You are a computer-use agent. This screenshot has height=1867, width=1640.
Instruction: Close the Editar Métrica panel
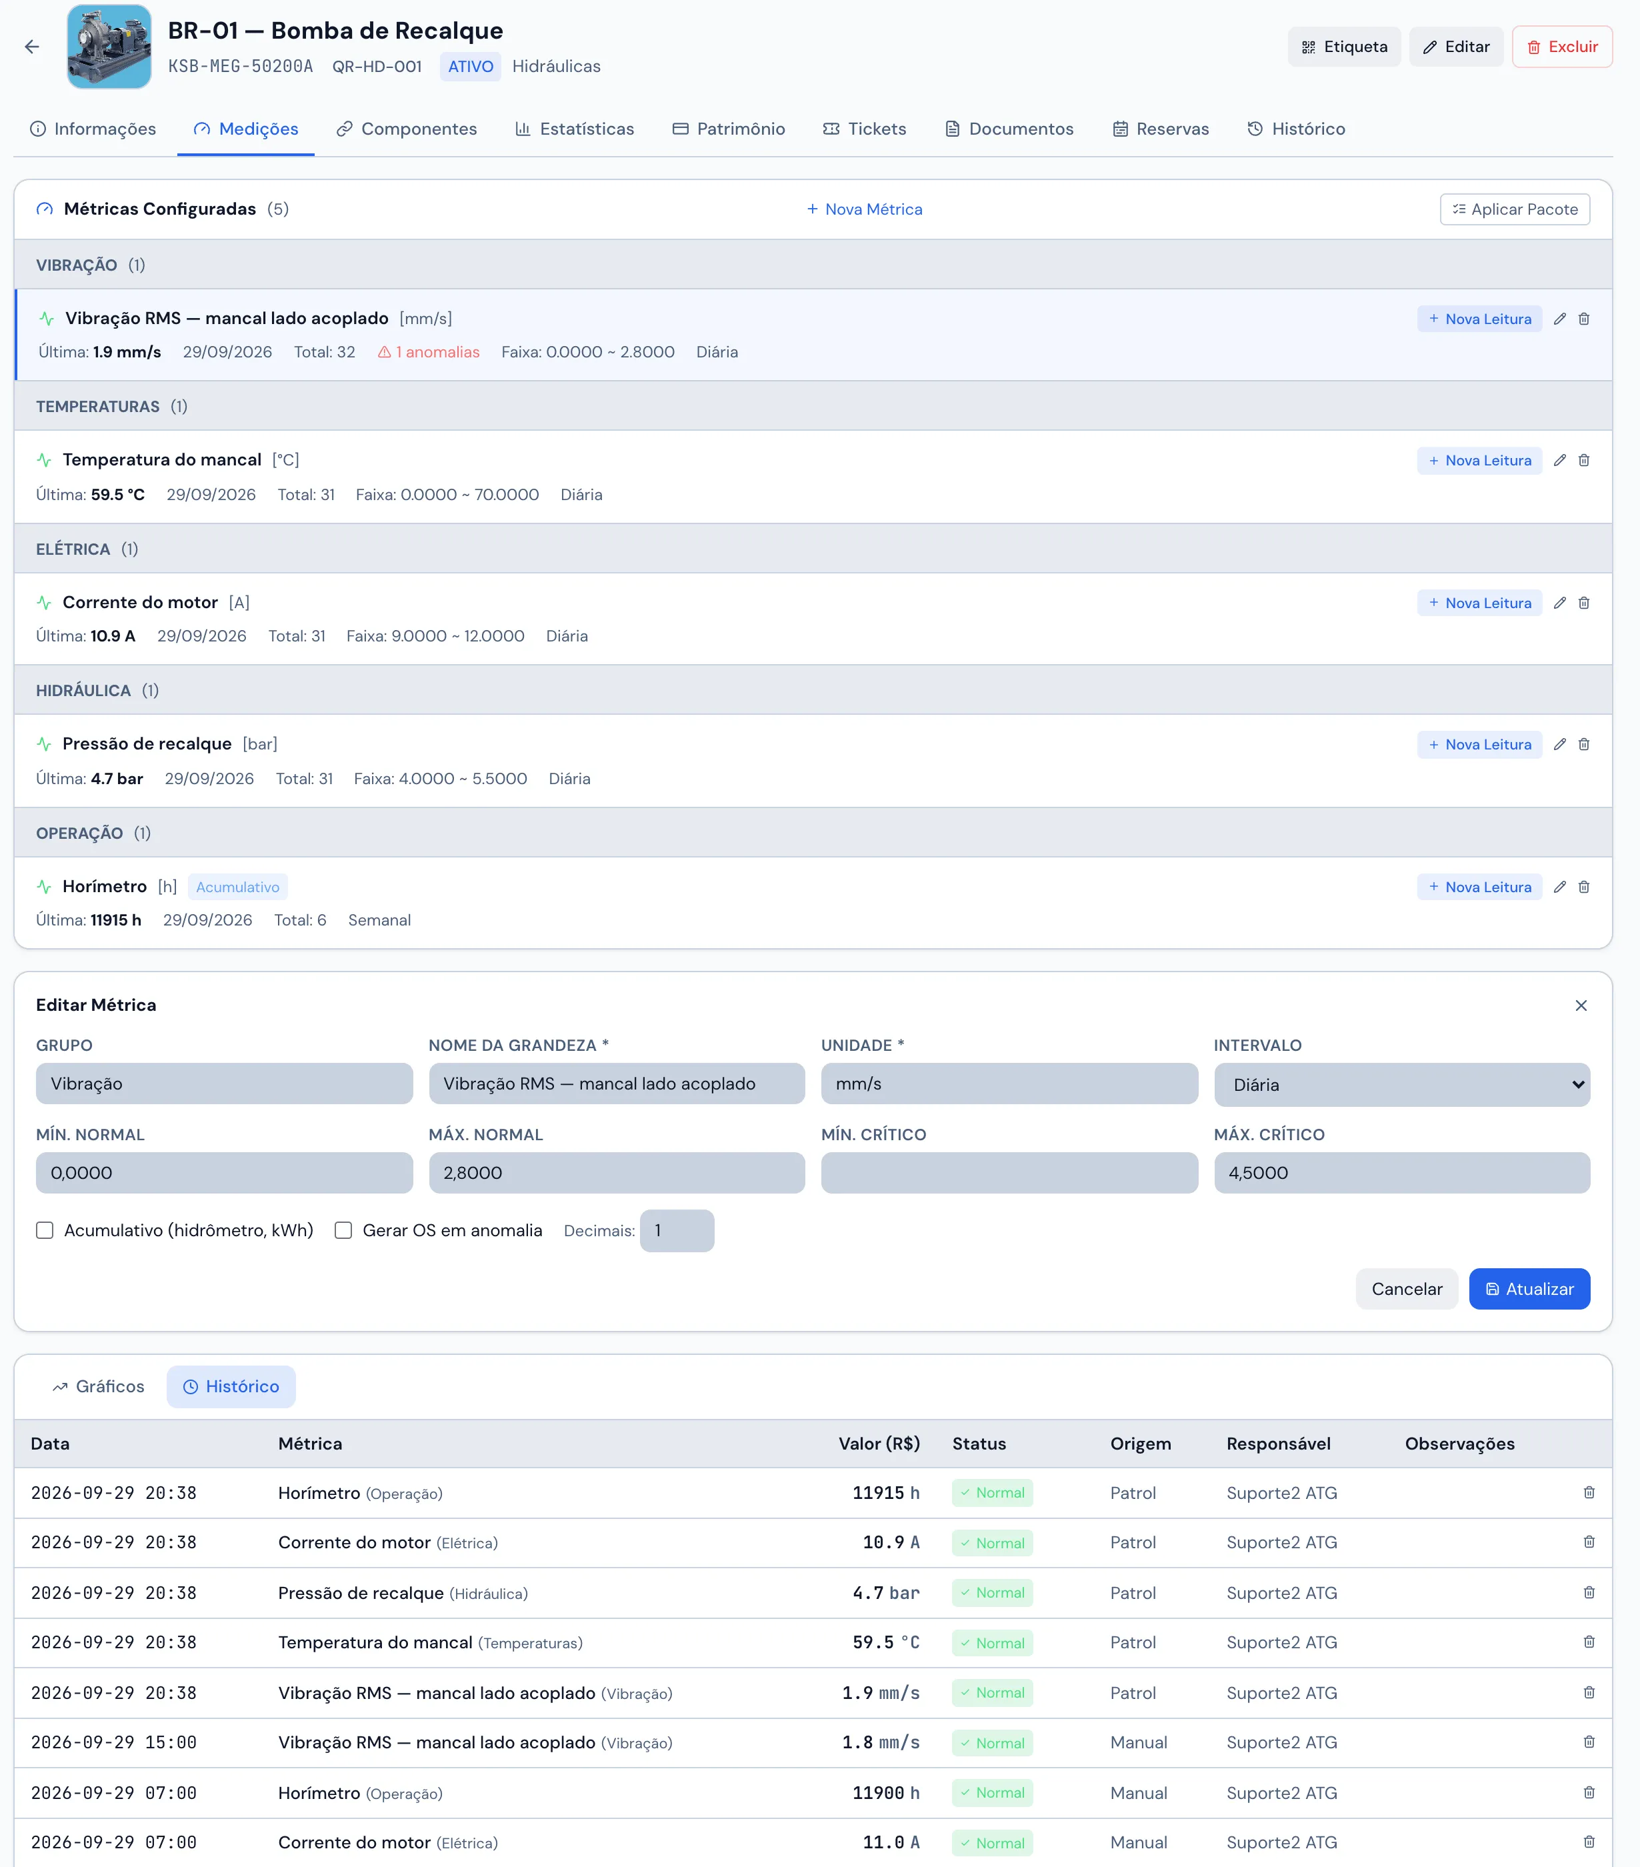(1581, 1006)
